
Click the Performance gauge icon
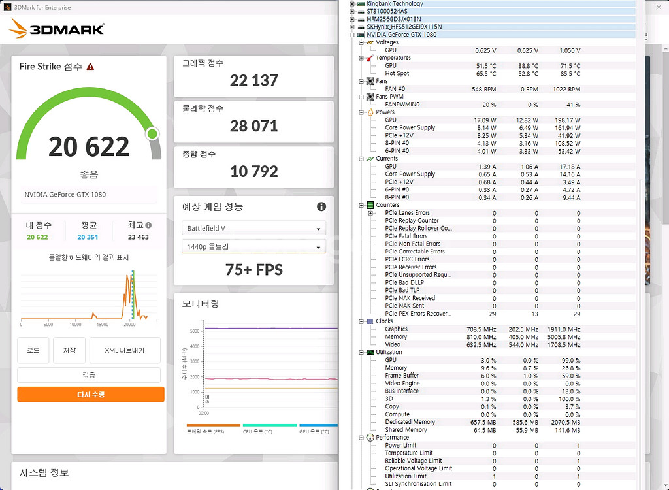click(x=370, y=438)
